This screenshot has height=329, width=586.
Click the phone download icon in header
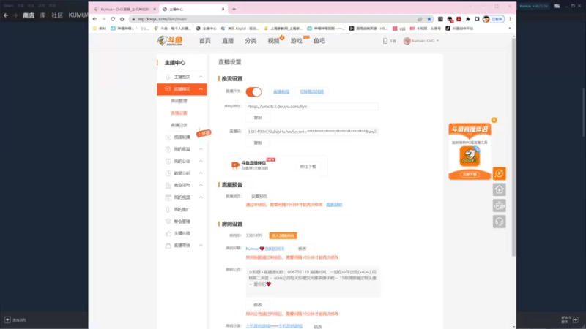tap(385, 41)
